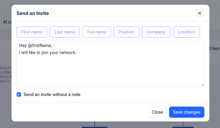
Task: Add the Company placeholder tag
Action: coord(156,32)
